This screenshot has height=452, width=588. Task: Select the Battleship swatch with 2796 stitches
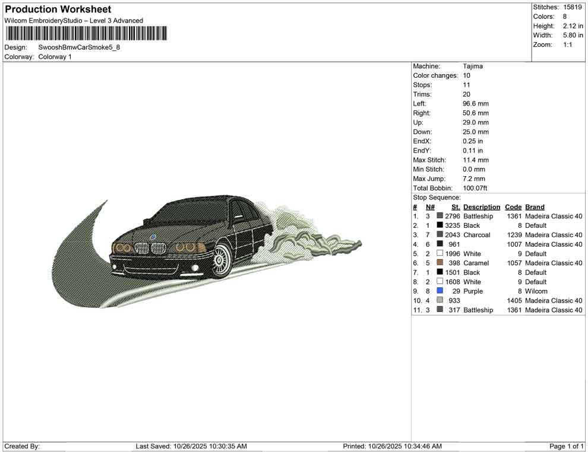(440, 216)
